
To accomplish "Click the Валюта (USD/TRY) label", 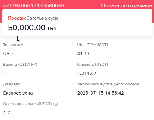I will point(20,65).
